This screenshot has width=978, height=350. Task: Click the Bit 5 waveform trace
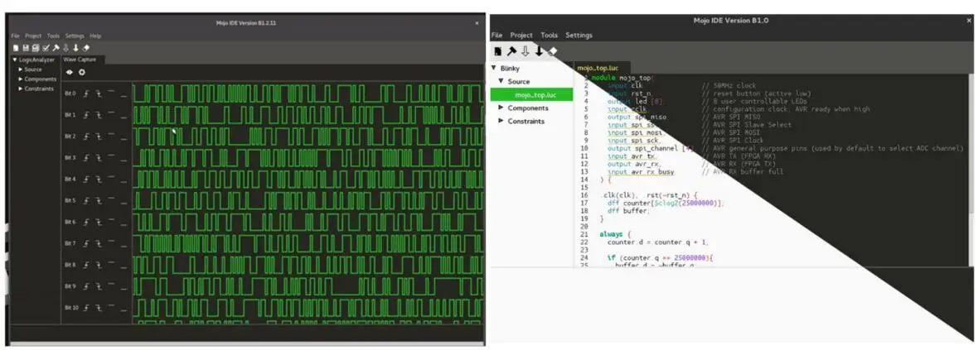point(308,200)
